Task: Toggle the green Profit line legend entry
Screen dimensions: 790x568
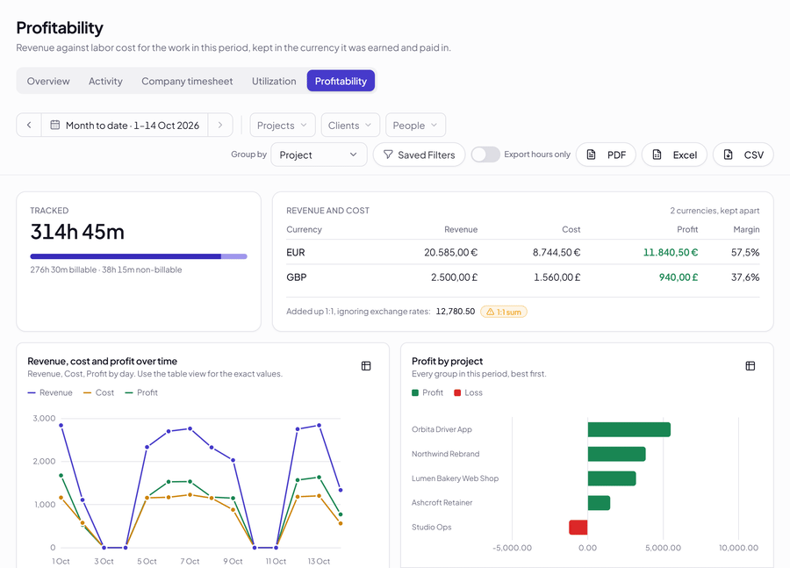Action: [x=141, y=392]
